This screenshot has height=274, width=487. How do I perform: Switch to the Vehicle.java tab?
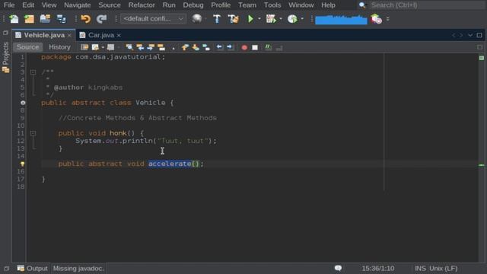(44, 35)
